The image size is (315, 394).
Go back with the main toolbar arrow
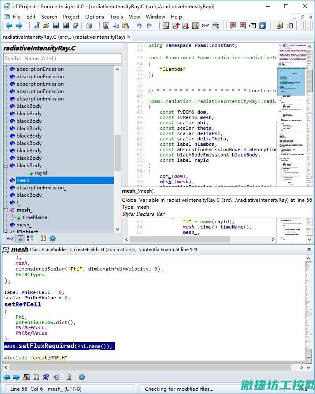pyautogui.click(x=9, y=26)
